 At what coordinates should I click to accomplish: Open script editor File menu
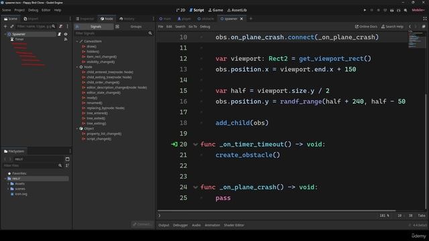[x=161, y=27]
